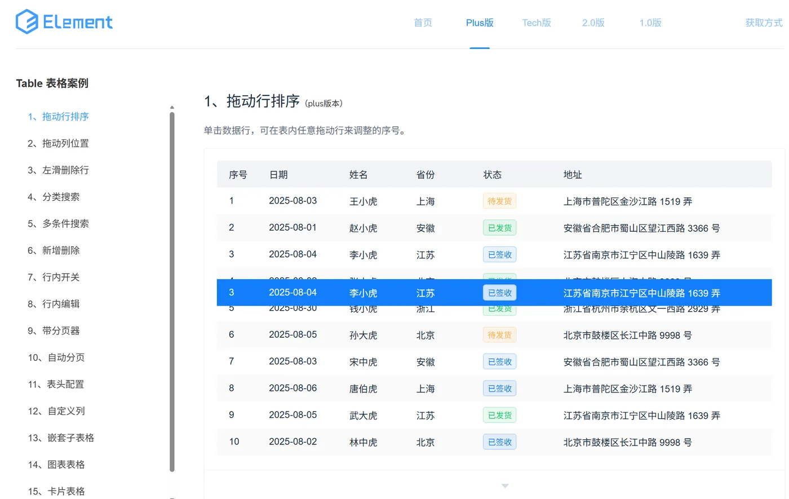Open the 首页 menu item
This screenshot has height=499, width=789.
click(423, 23)
